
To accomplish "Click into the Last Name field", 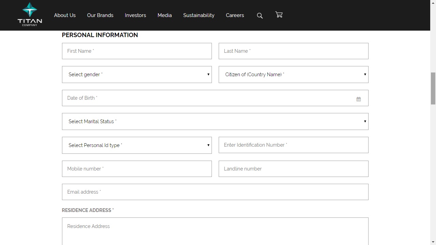I will [x=293, y=51].
